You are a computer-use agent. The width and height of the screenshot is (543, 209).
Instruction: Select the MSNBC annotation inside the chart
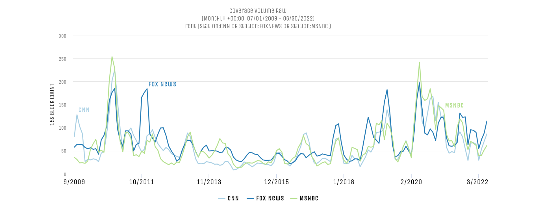tap(454, 105)
